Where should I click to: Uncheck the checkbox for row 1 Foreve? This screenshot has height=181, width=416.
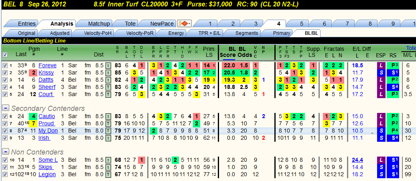coord(5,65)
